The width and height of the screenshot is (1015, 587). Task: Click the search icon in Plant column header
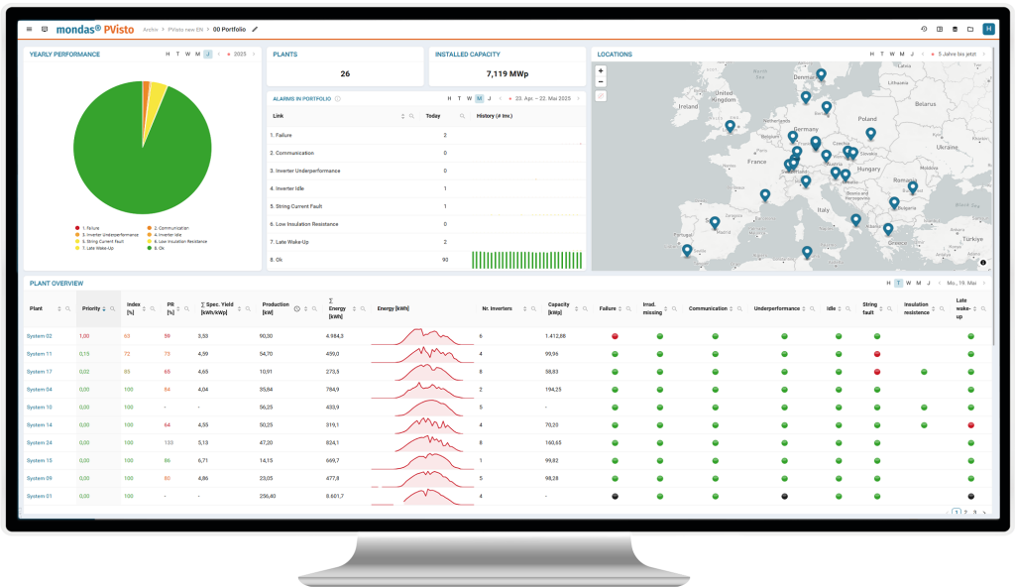click(x=67, y=309)
